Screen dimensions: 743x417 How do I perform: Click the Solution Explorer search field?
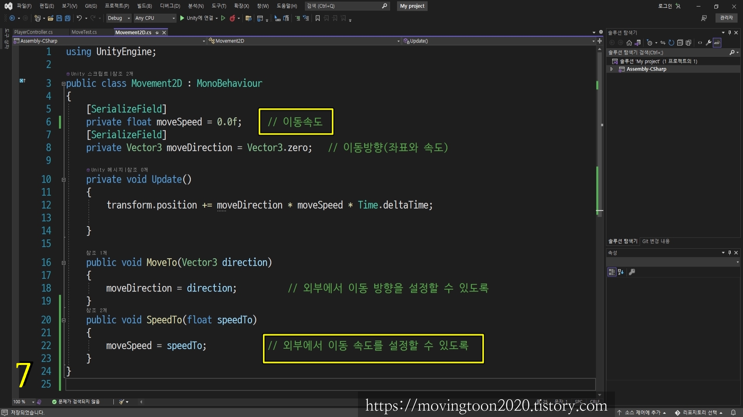tap(673, 53)
